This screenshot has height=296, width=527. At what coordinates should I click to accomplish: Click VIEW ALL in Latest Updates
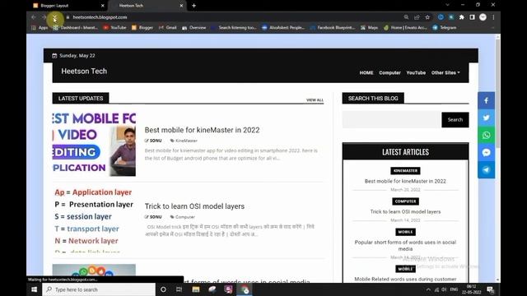pos(315,100)
